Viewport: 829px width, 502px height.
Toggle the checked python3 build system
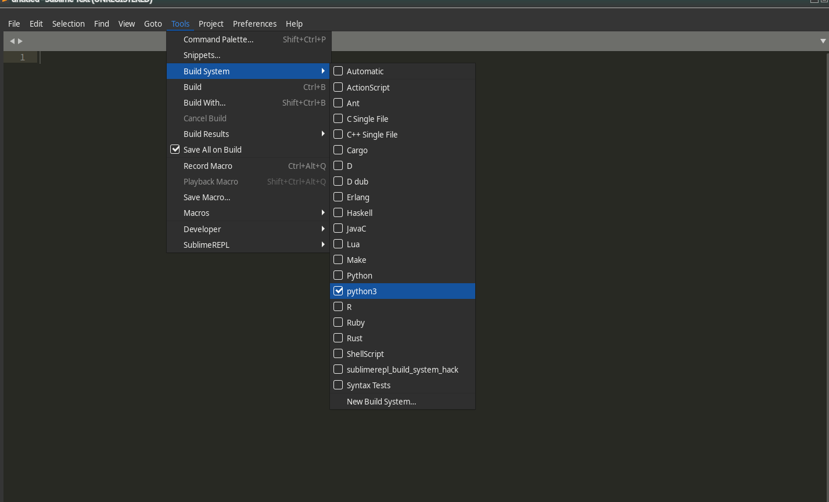point(403,291)
